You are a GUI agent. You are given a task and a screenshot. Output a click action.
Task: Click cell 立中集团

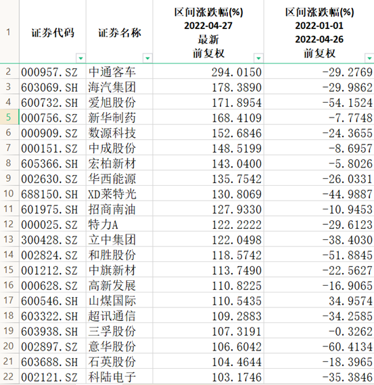point(120,239)
